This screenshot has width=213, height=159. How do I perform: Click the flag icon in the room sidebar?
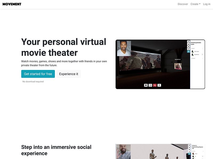point(188,49)
